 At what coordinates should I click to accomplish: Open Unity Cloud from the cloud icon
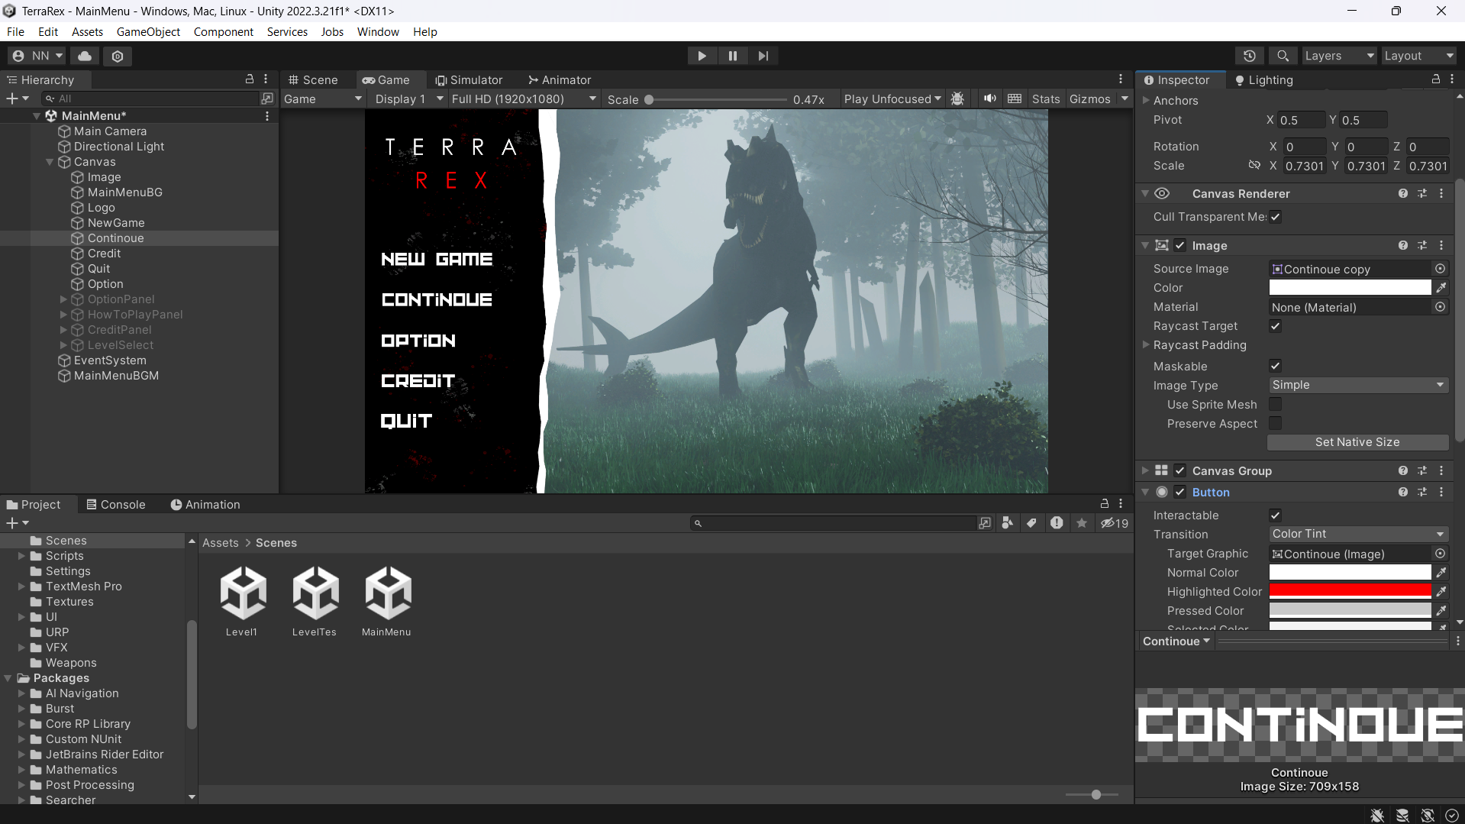pos(83,56)
